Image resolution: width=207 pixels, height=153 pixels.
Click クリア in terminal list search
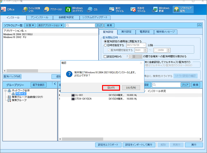(x=185, y=85)
